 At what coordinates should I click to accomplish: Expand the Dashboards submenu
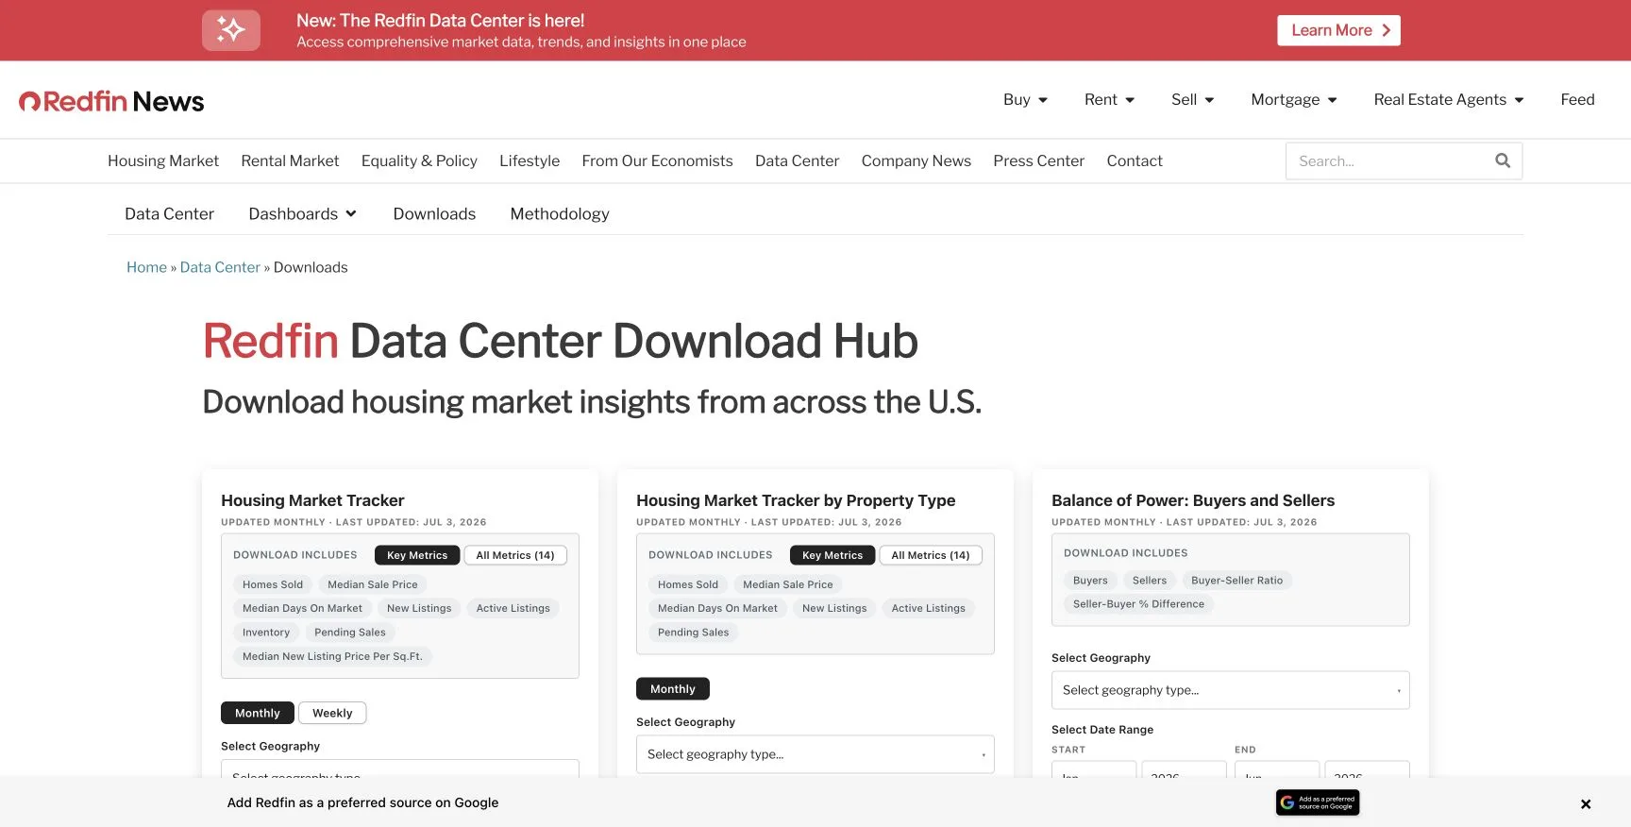[x=302, y=214]
